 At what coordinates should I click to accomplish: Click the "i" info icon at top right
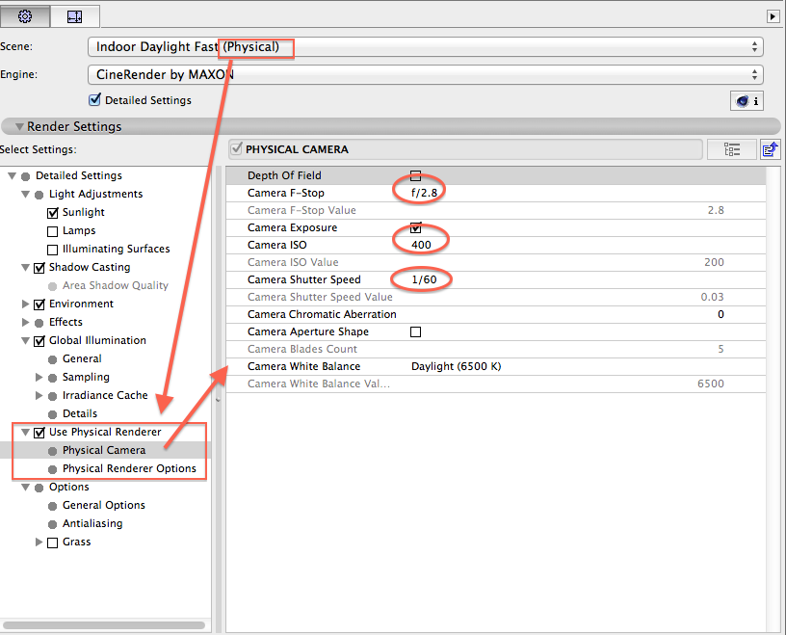[755, 100]
